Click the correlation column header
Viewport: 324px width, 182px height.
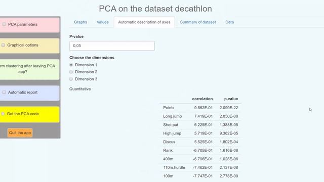pyautogui.click(x=202, y=99)
